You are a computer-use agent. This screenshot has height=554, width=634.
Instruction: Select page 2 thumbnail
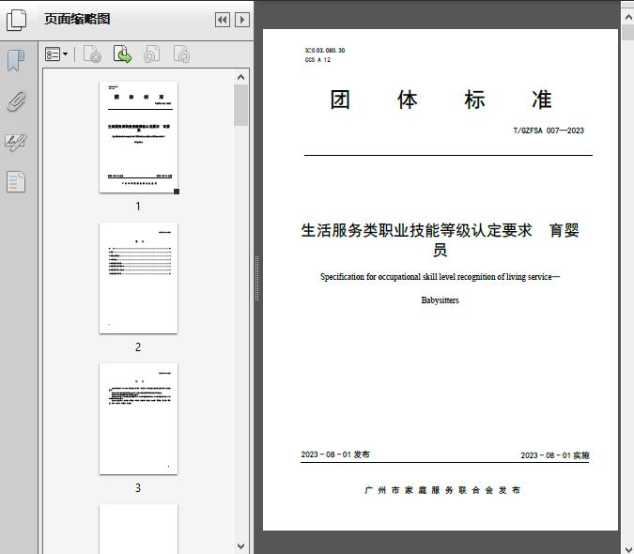pos(138,278)
